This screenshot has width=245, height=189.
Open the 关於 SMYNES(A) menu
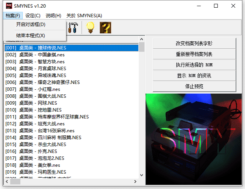[84, 16]
